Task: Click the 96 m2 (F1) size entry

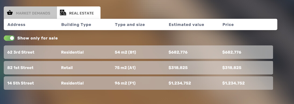Action: tap(125, 83)
